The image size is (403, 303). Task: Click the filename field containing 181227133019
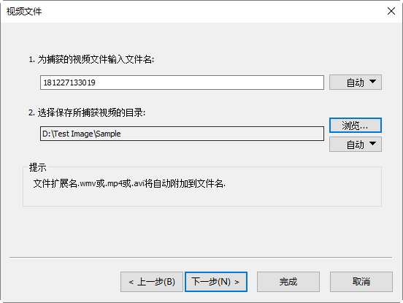click(x=182, y=83)
